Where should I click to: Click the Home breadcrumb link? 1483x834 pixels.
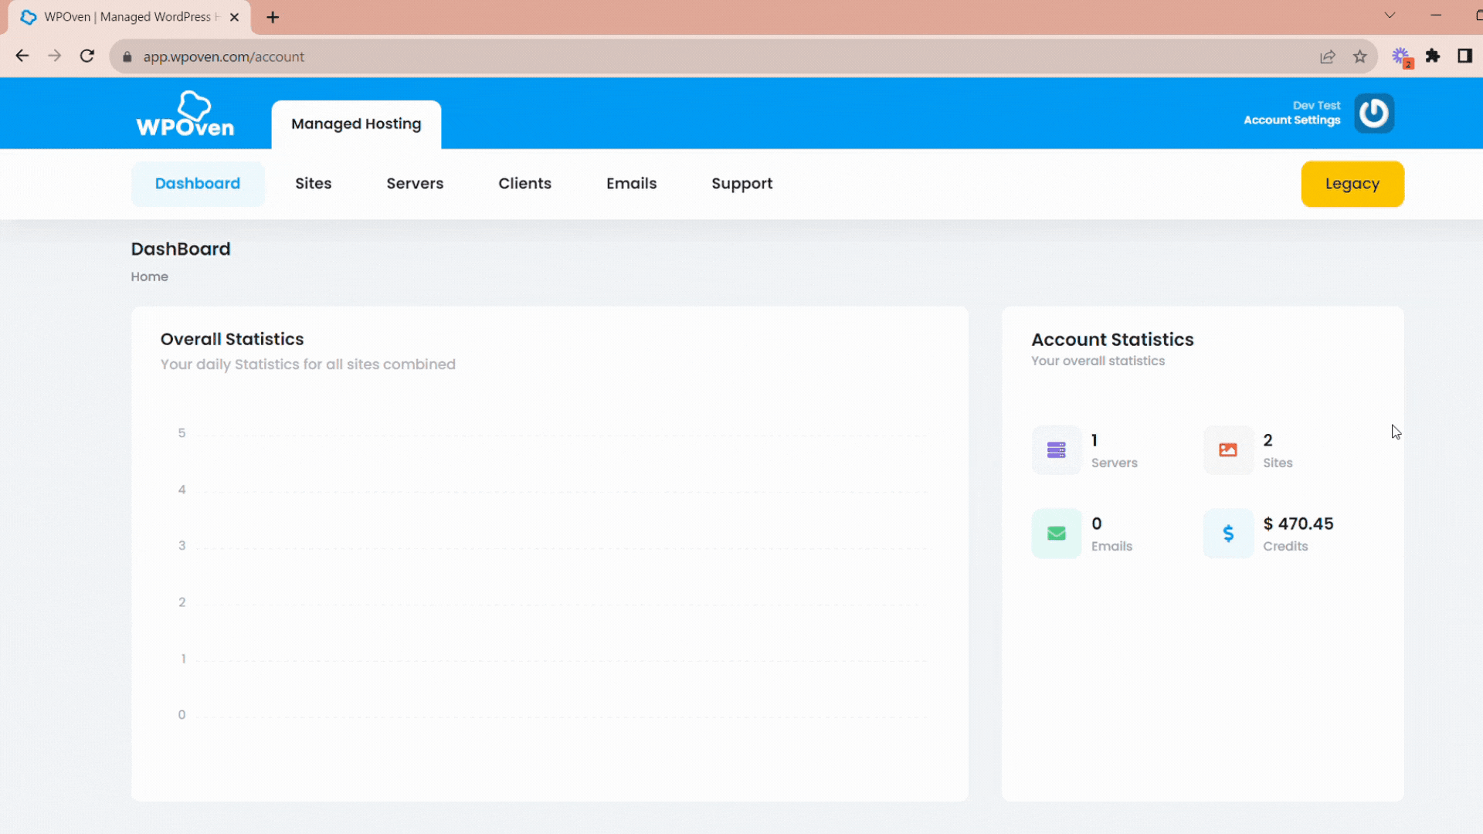150,276
